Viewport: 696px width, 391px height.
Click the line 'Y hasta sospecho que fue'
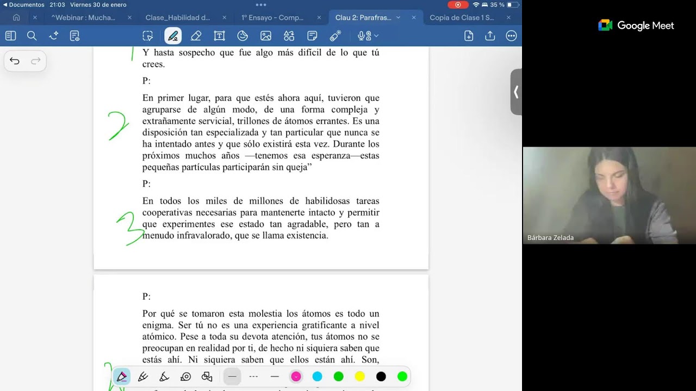point(261,53)
